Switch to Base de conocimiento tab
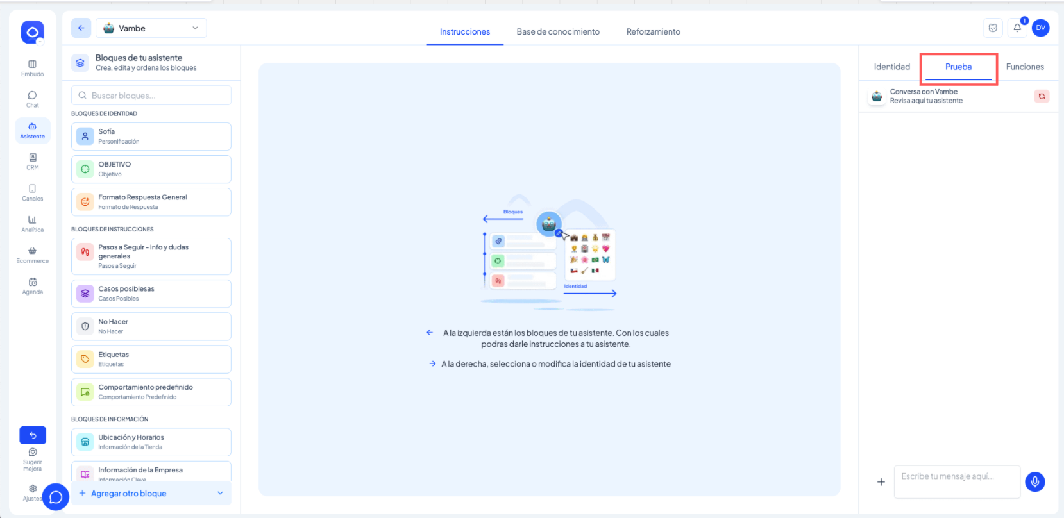 click(558, 31)
